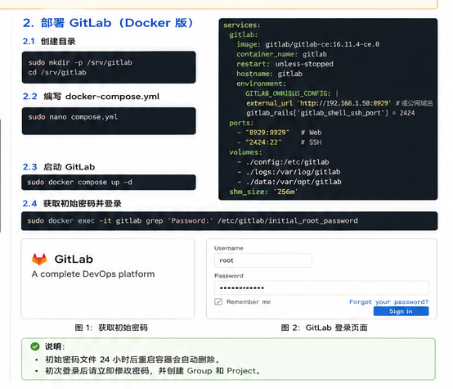Click the volumes: YAML line
Viewport: 453px width, 389px height.
[245, 152]
